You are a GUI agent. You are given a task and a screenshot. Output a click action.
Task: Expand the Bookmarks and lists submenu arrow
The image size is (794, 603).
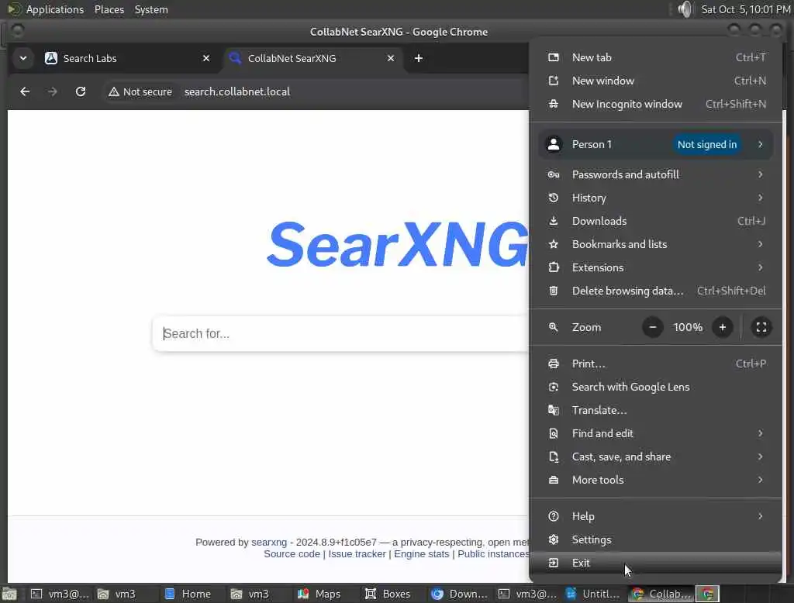click(x=760, y=245)
